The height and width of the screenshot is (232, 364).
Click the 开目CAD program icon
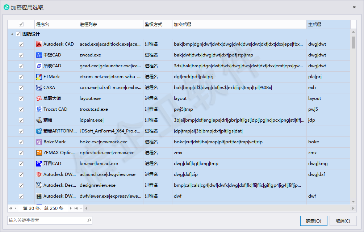click(39, 164)
